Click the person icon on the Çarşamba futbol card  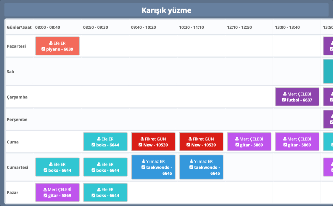pos(285,94)
